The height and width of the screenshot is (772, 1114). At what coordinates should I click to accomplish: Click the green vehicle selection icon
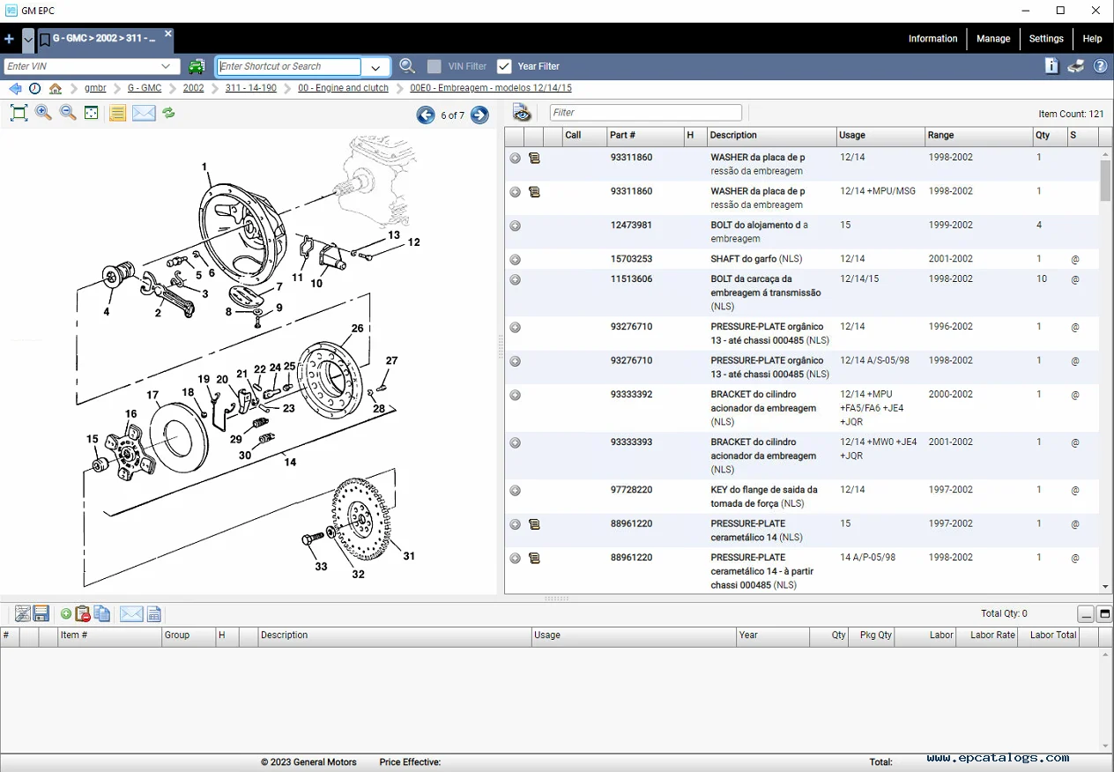[197, 66]
